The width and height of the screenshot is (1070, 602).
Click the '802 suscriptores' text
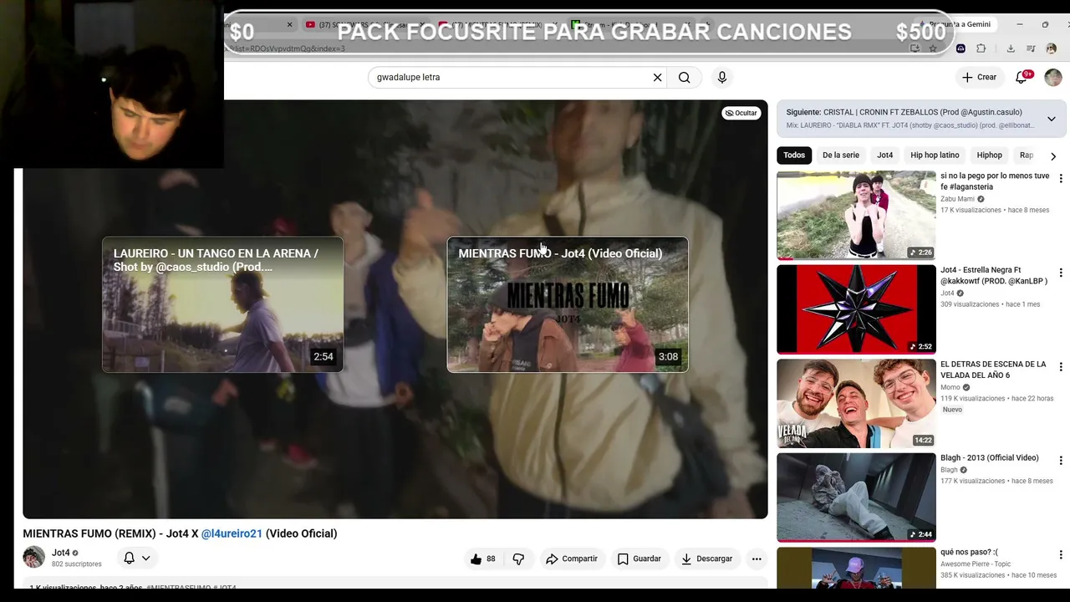[x=77, y=564]
